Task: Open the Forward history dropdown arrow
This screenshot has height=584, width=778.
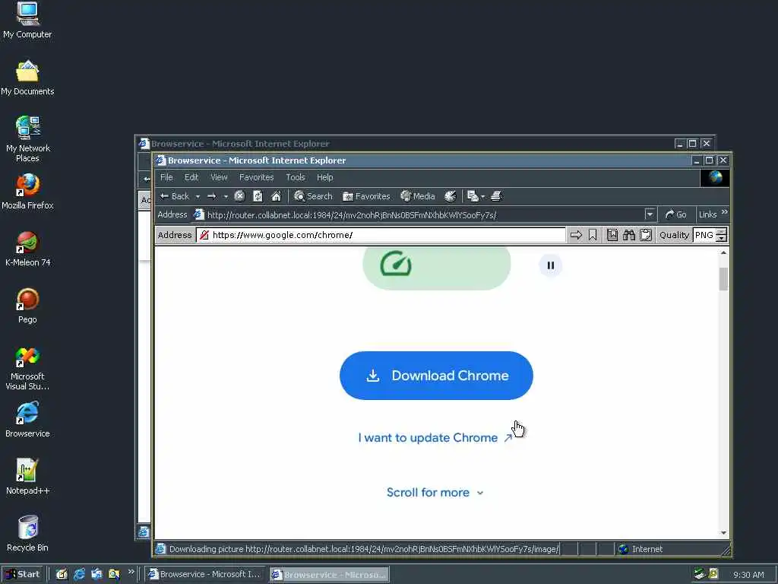Action: point(226,197)
